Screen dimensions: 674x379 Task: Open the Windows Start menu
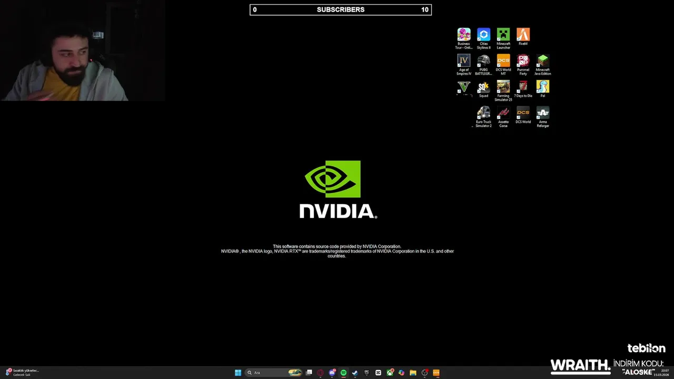[238, 373]
